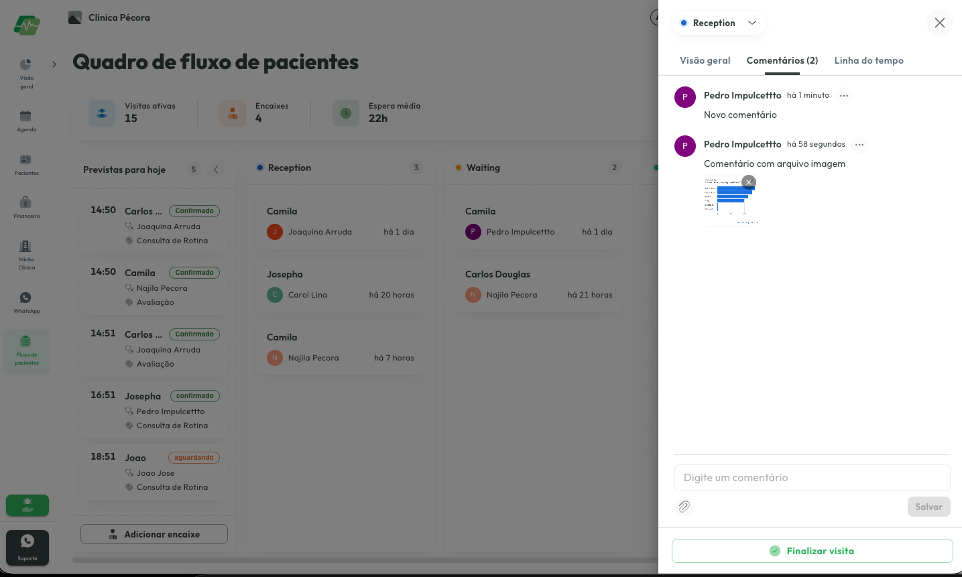Open Suporte chat button
The height and width of the screenshot is (577, 962).
[x=27, y=548]
